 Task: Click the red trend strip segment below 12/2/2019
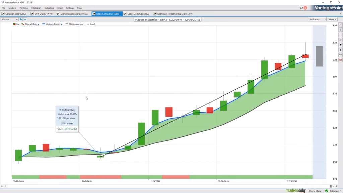click(x=100, y=177)
